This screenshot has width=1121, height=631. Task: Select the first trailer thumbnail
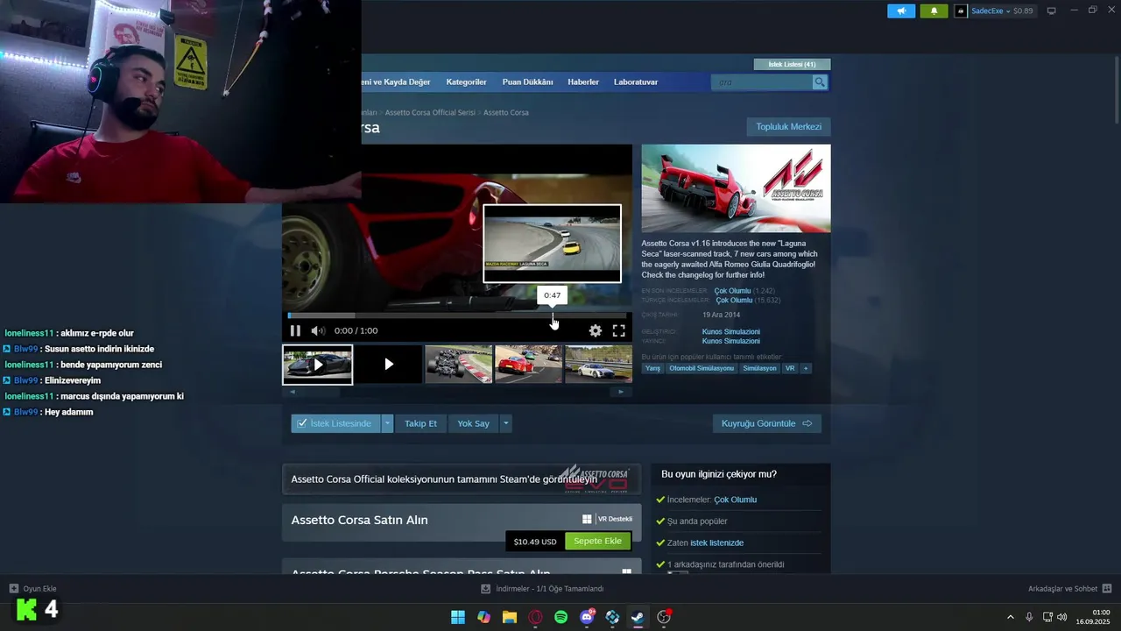[317, 365]
